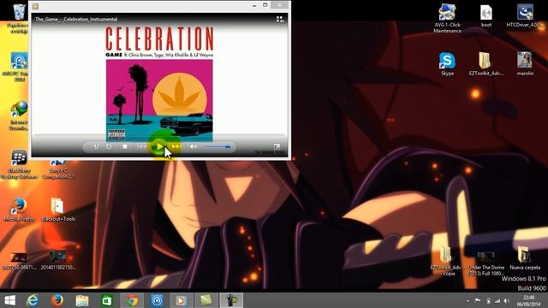Toggle shuffle in Media Player
Screen dimensions: 548x308
[96, 146]
